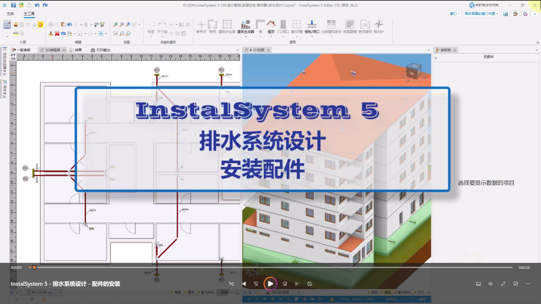
Task: Click the 建筑外轮廓 building outline tool
Action: pos(227,27)
